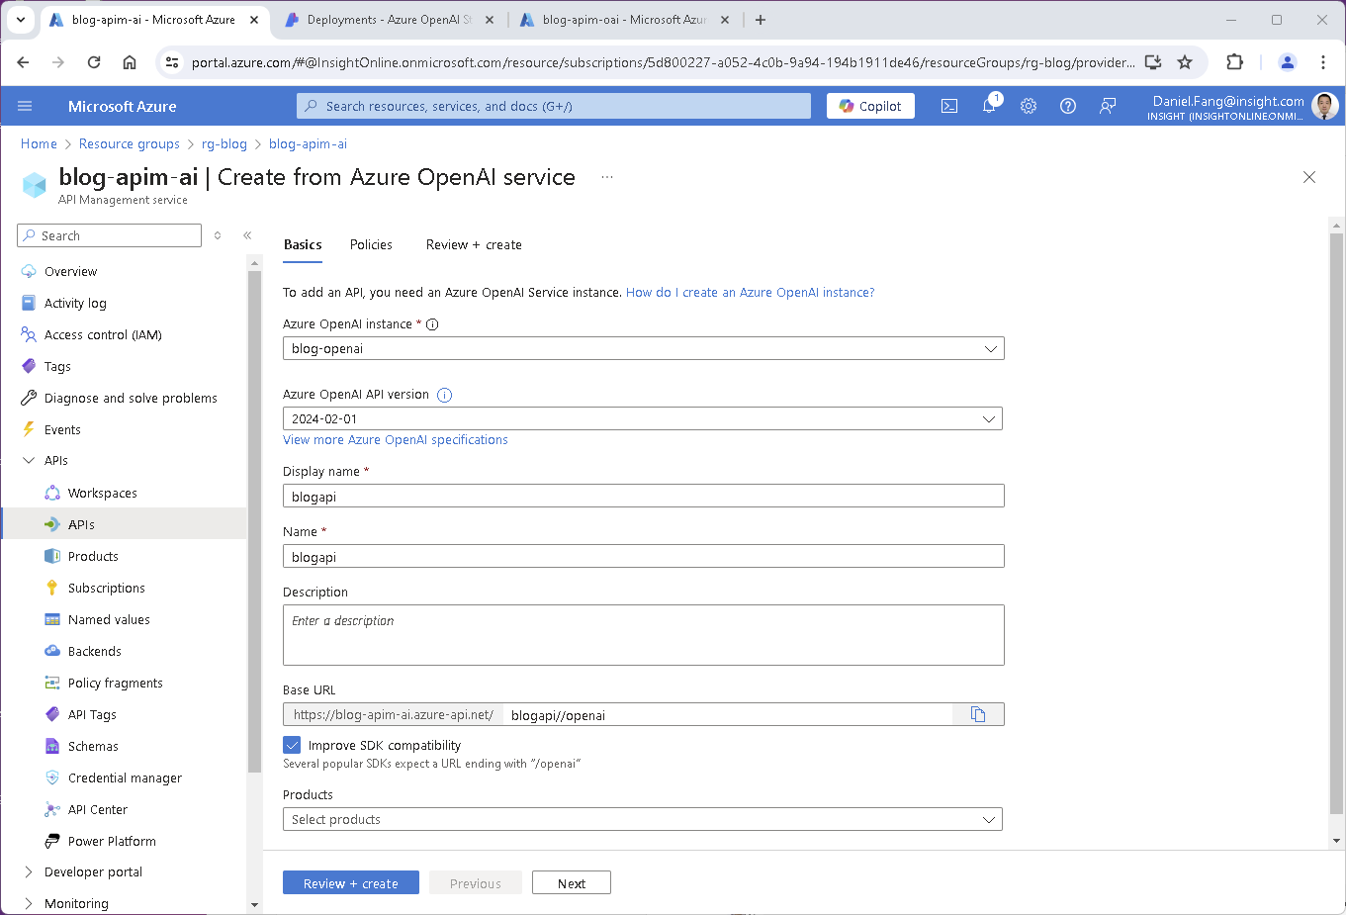Open the Products dropdown

coord(643,819)
